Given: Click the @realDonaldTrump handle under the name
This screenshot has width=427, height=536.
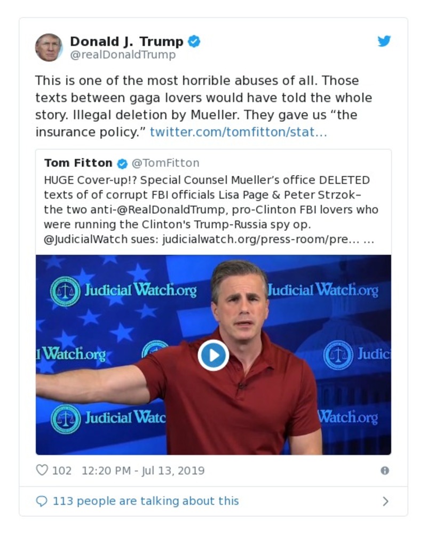Looking at the screenshot, I should [123, 54].
